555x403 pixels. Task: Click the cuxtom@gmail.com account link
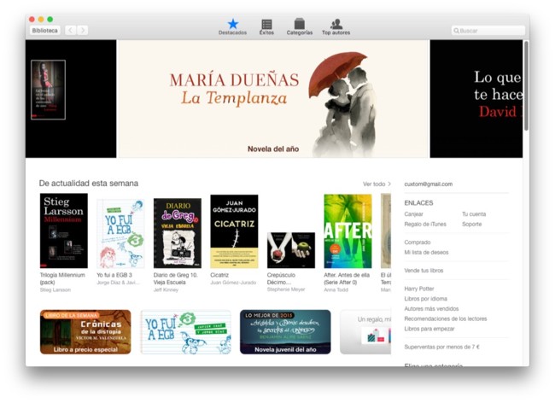point(429,184)
